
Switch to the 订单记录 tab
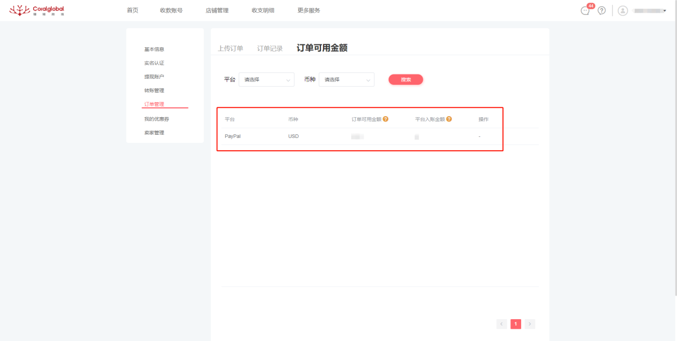tap(270, 47)
